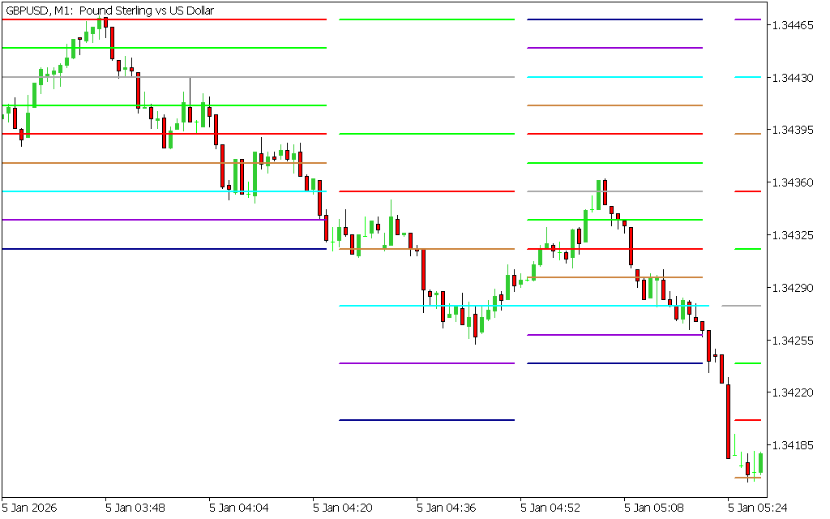
Task: Select the lowest navy blue level line
Action: pos(426,420)
